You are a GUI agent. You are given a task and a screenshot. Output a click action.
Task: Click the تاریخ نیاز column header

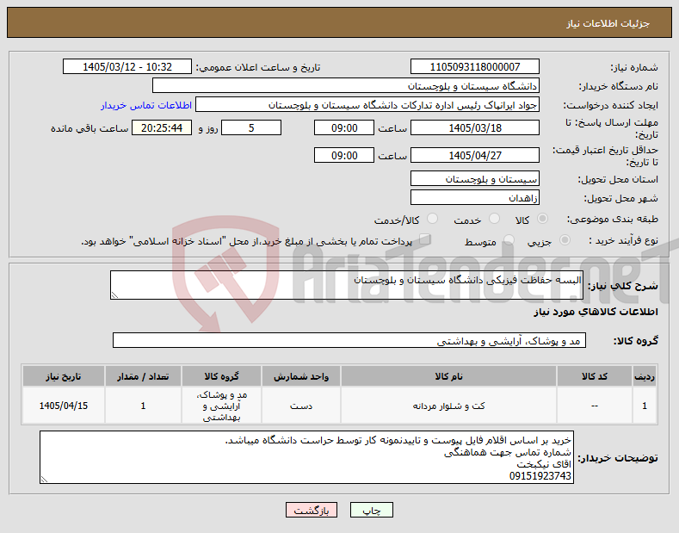coord(63,376)
